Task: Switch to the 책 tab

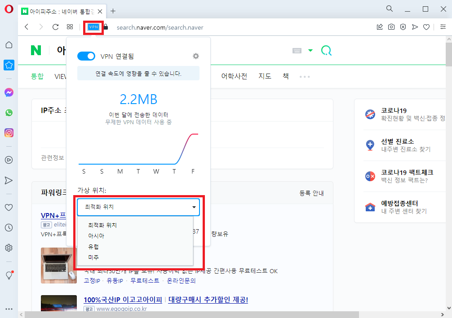Action: pyautogui.click(x=285, y=76)
